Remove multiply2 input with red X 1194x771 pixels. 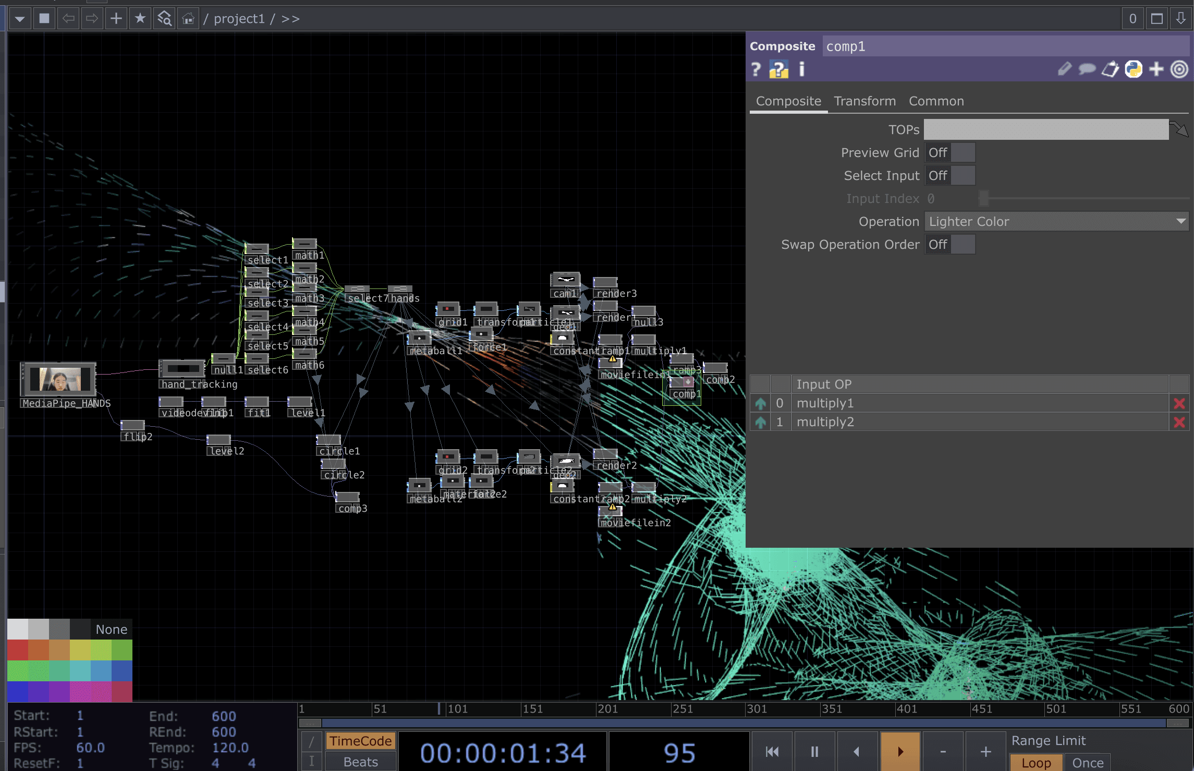[x=1179, y=422]
